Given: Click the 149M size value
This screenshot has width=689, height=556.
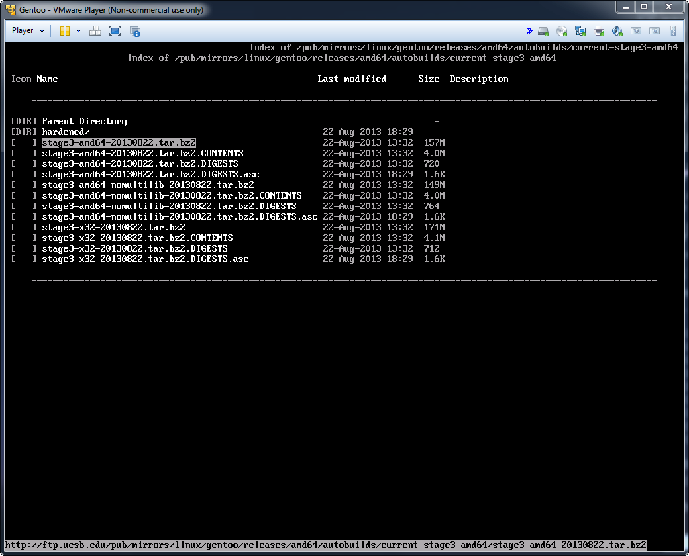Looking at the screenshot, I should coord(434,185).
